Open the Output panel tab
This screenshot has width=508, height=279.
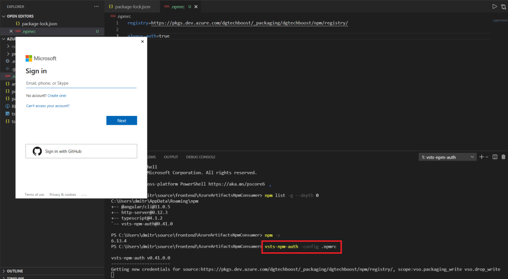coord(171,157)
